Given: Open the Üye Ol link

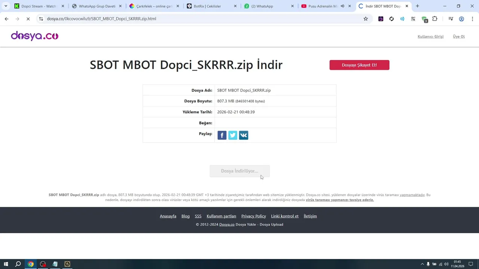Looking at the screenshot, I should 459,36.
